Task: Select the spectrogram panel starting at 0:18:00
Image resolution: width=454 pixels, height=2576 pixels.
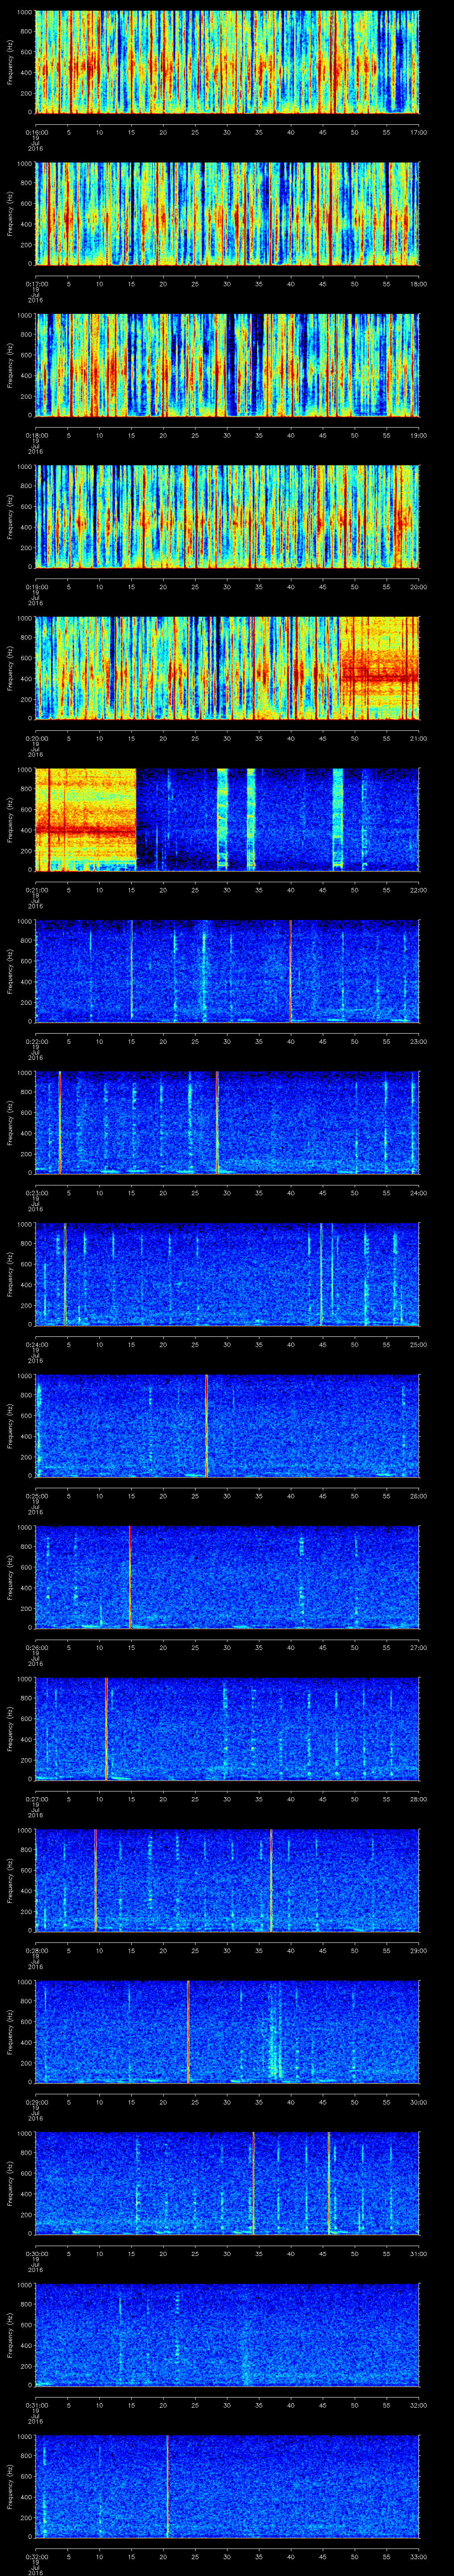Action: point(227,365)
